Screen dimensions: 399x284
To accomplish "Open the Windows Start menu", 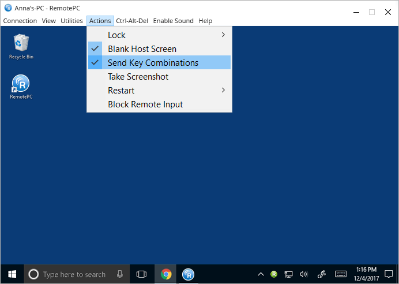I will [x=12, y=274].
